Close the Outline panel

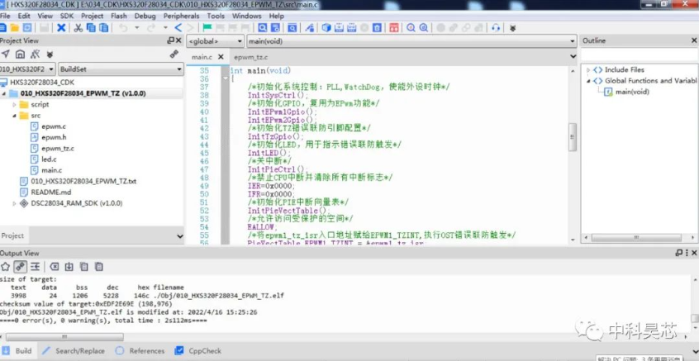(x=694, y=40)
